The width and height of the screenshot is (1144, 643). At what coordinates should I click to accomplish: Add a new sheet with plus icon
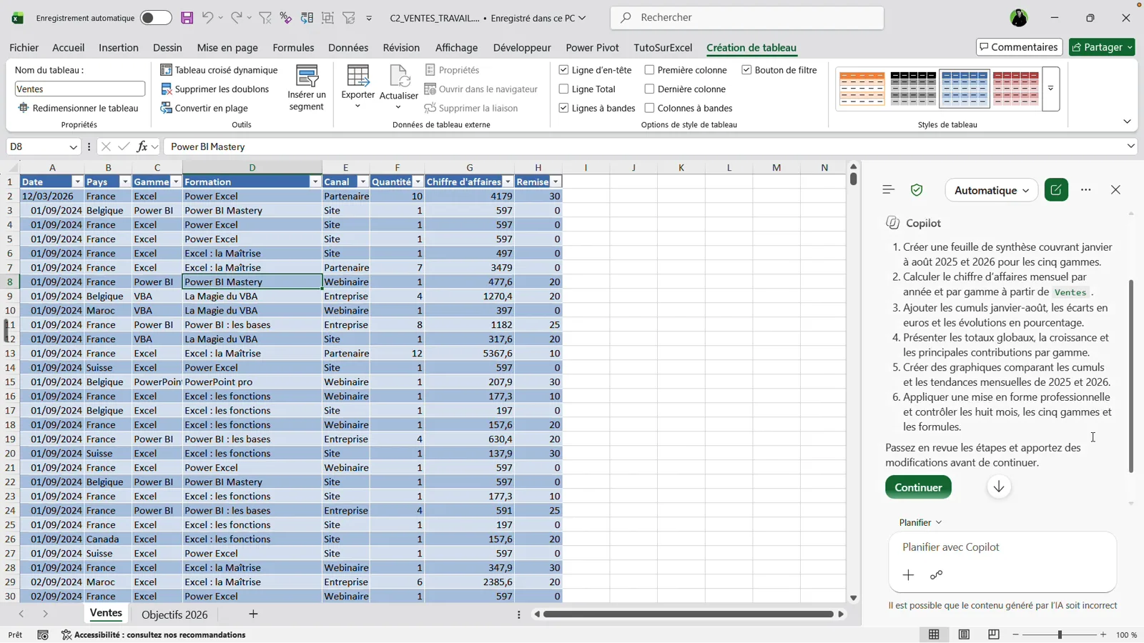pyautogui.click(x=253, y=614)
